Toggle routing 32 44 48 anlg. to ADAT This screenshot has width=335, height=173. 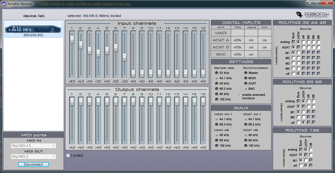(x=293, y=47)
